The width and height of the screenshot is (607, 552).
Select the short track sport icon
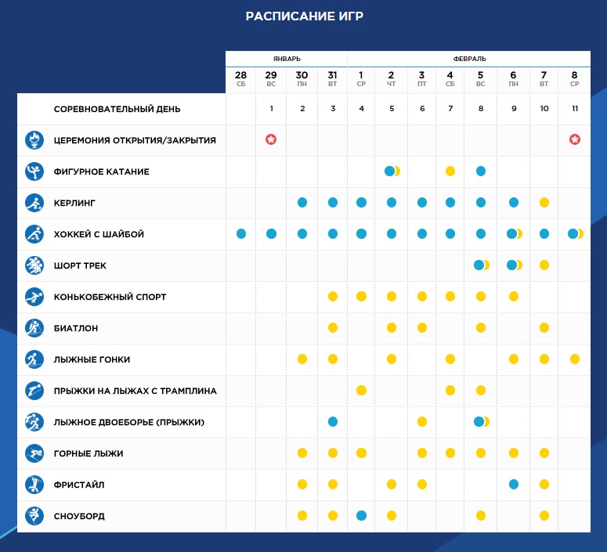click(x=34, y=265)
